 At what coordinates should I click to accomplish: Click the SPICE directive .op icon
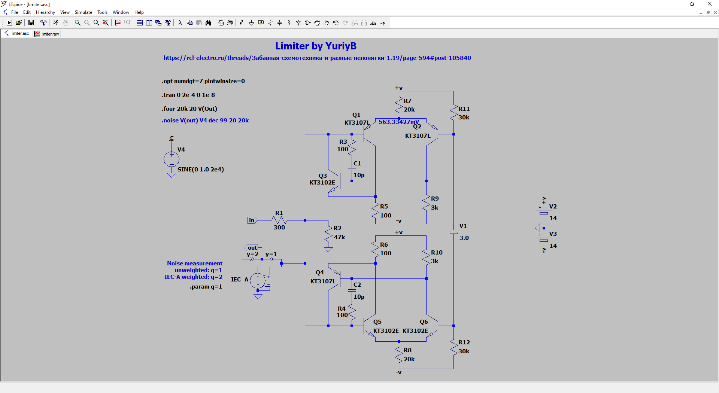click(x=383, y=23)
